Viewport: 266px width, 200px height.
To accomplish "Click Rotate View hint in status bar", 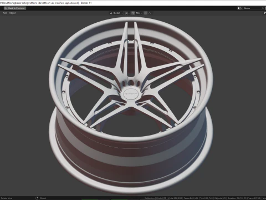I will (7, 198).
